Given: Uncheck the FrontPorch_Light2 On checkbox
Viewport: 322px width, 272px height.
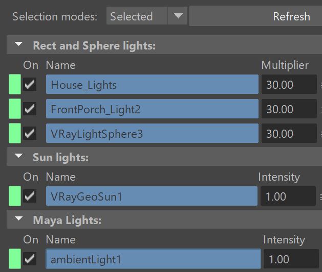Looking at the screenshot, I should (x=30, y=109).
